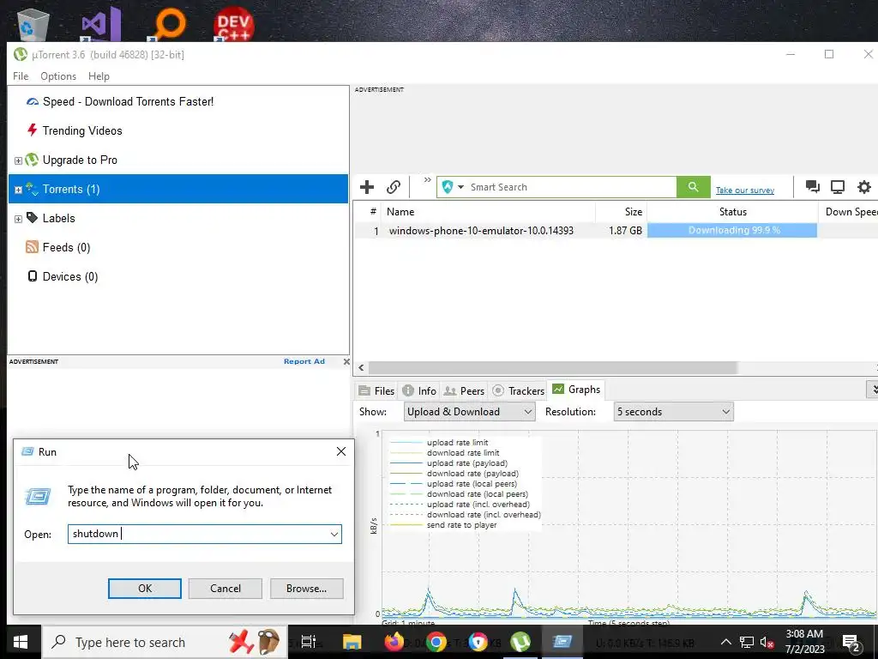Open the Run dialog Open history dropdown

click(334, 534)
